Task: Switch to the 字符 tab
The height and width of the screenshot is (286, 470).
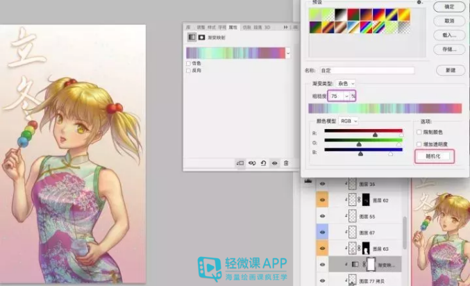Action: tap(222, 27)
